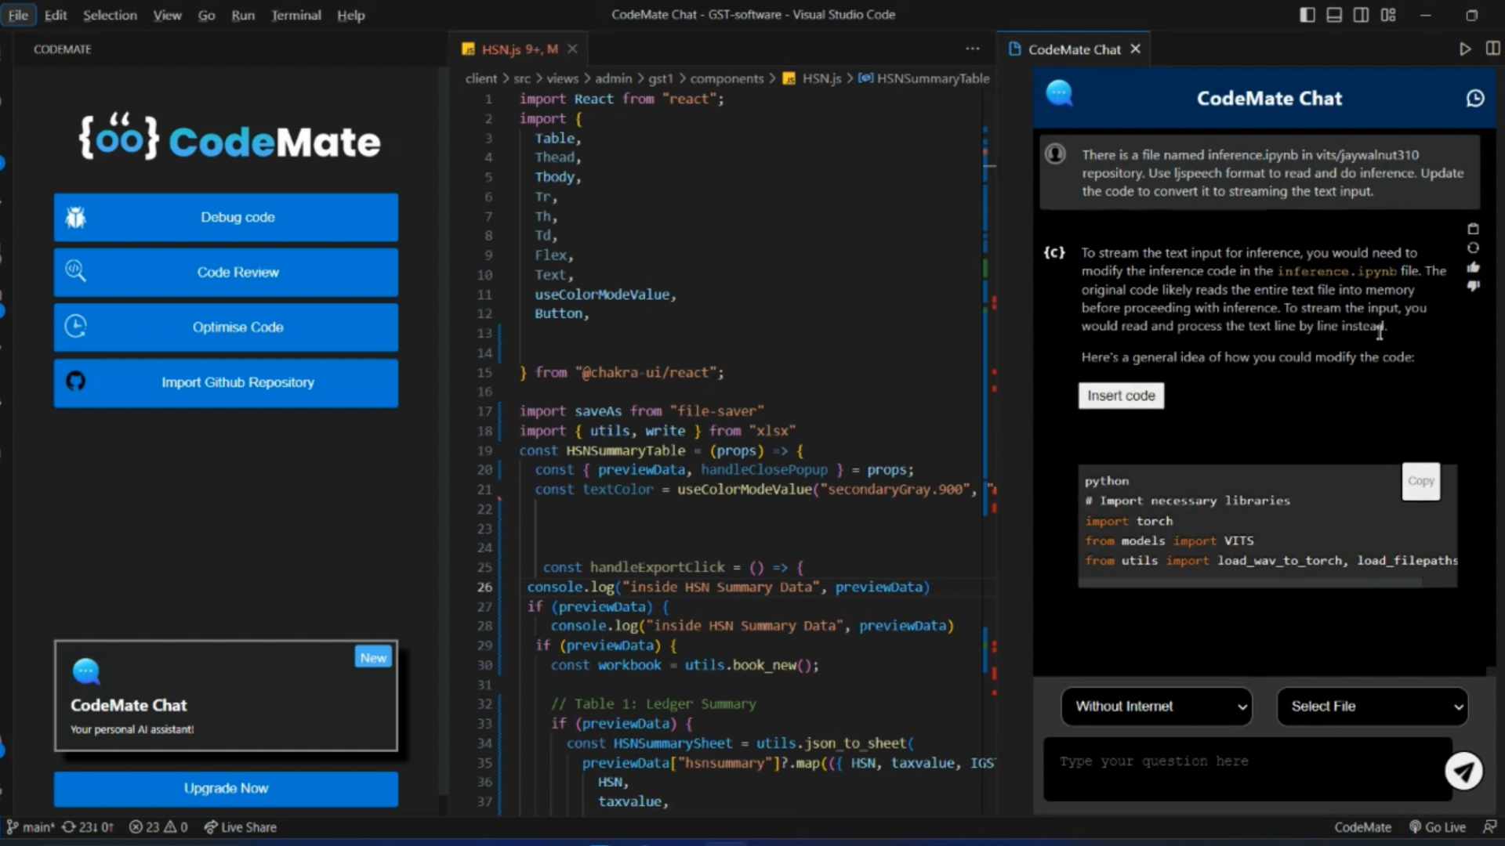Focus the question input field
1505x846 pixels.
(x=1248, y=768)
